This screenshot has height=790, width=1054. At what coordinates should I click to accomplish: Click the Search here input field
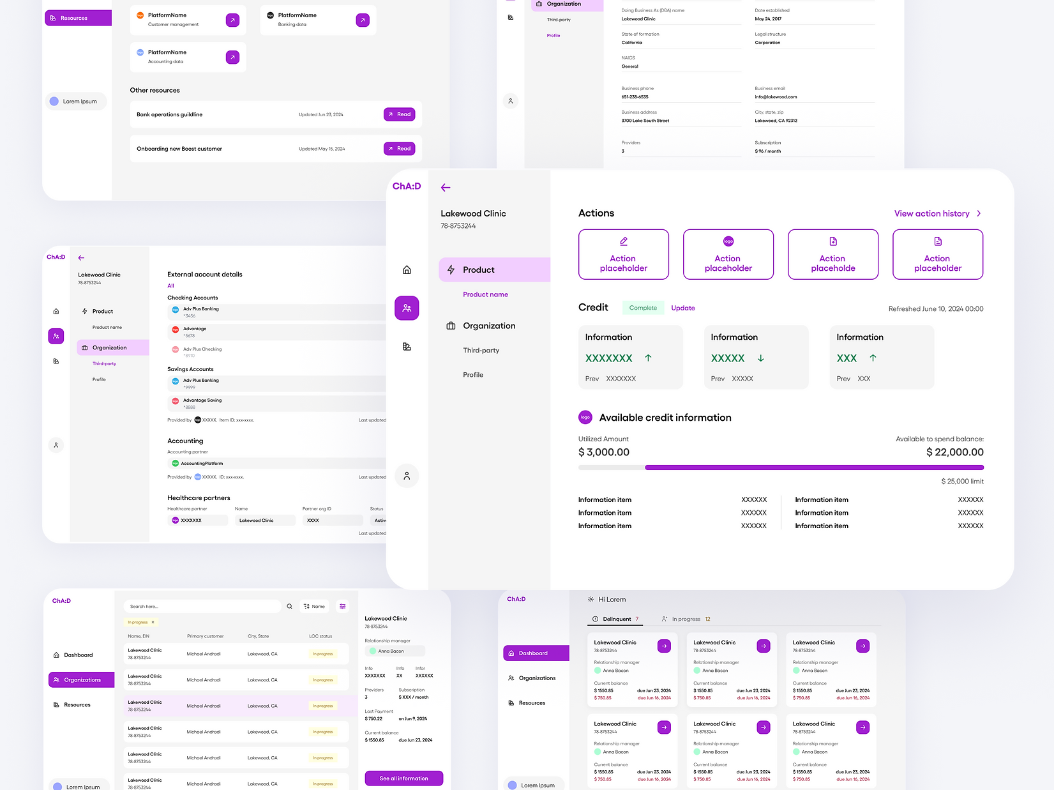[201, 607]
